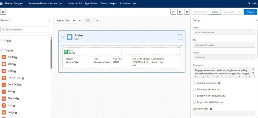The image size is (258, 118).
Task: Click the pencil edit icon in toolbar
Action: pyautogui.click(x=173, y=12)
